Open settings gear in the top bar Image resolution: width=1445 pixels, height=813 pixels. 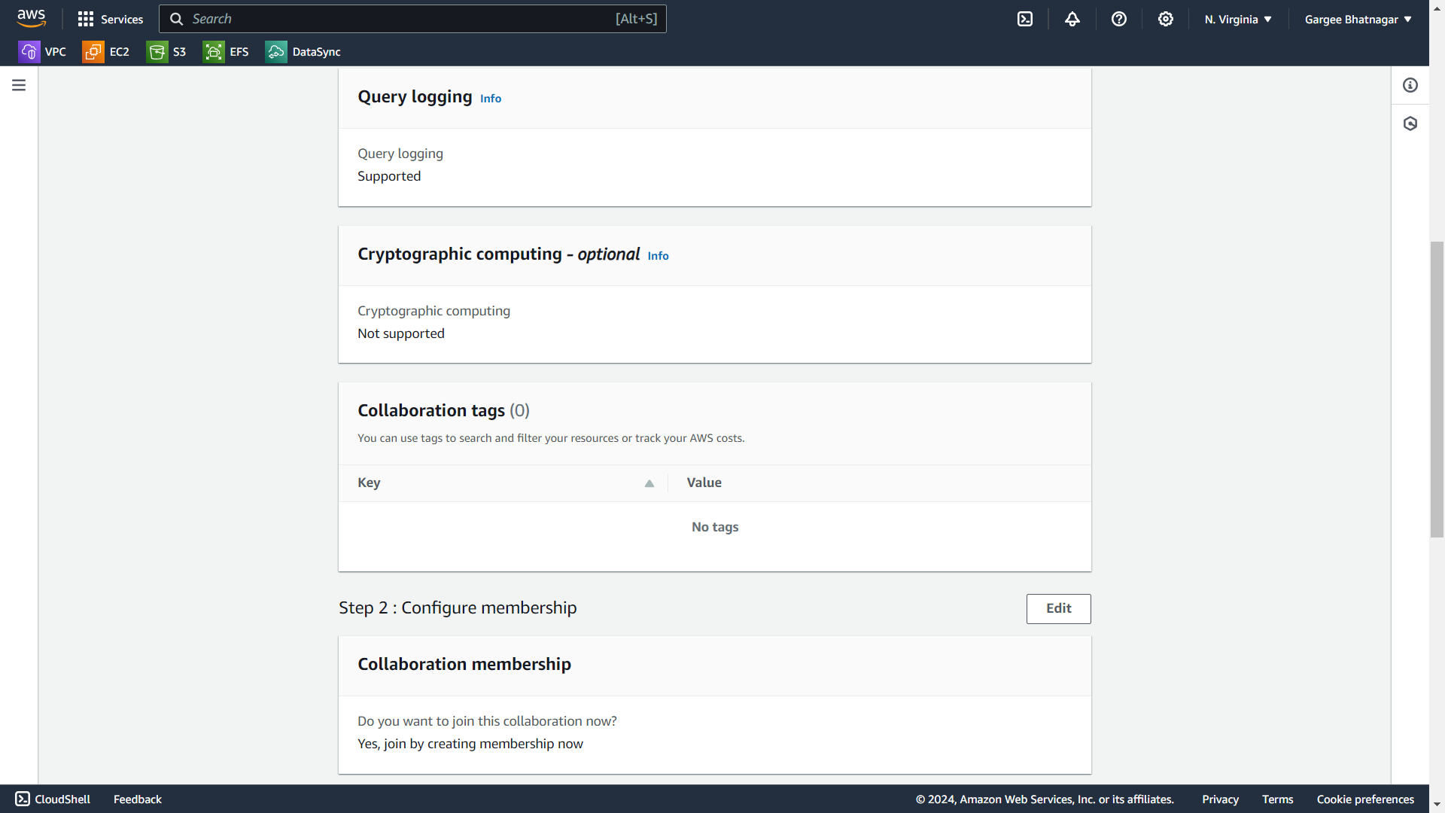1165,19
